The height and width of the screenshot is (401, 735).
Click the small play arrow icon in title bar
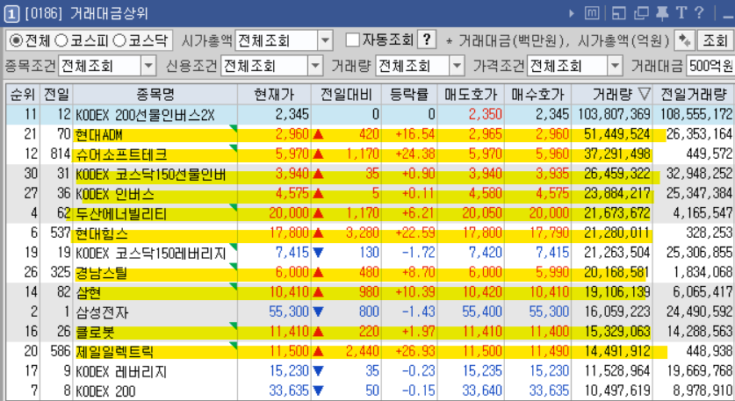pyautogui.click(x=572, y=13)
